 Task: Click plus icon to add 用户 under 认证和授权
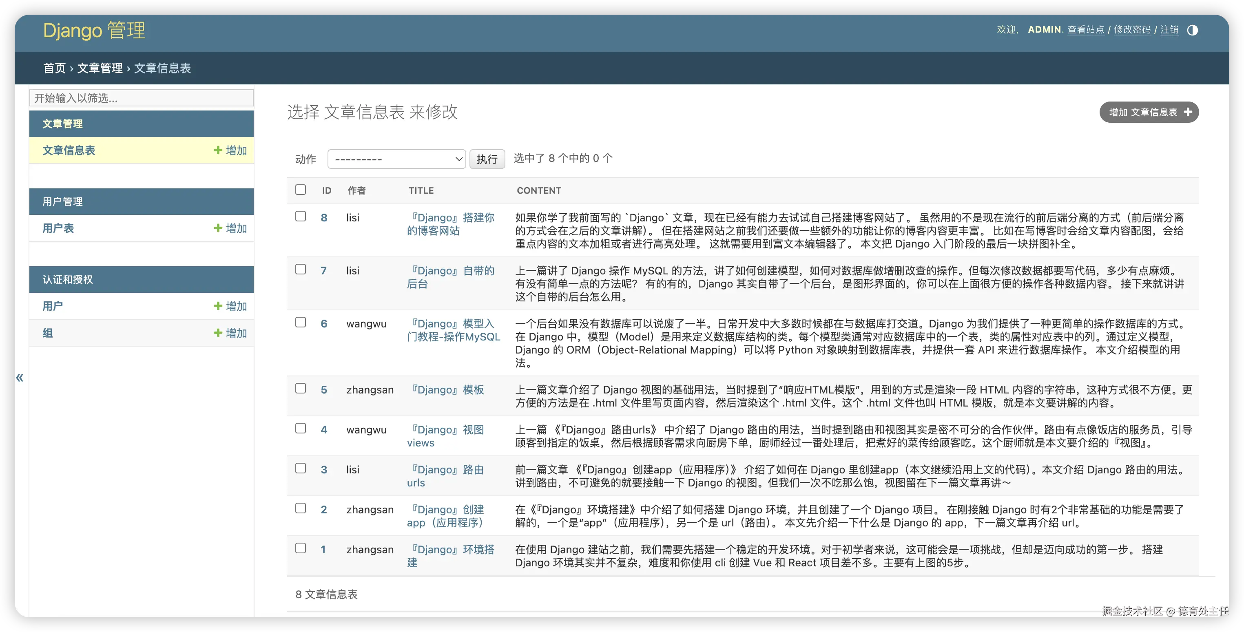pyautogui.click(x=218, y=306)
